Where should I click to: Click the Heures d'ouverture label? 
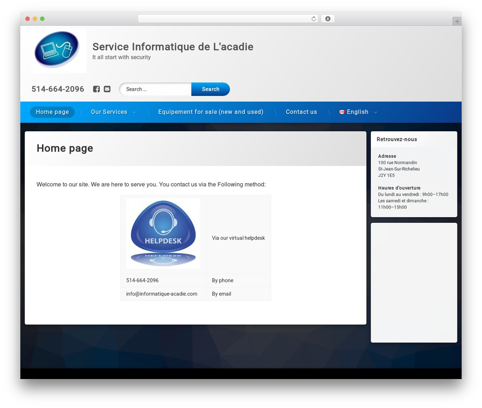click(x=399, y=188)
